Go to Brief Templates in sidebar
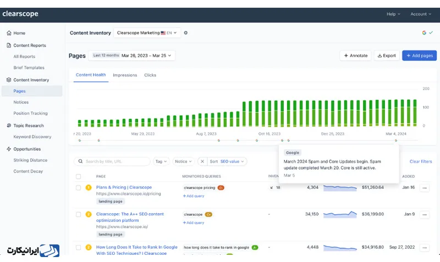This screenshot has height=262, width=440. [29, 68]
